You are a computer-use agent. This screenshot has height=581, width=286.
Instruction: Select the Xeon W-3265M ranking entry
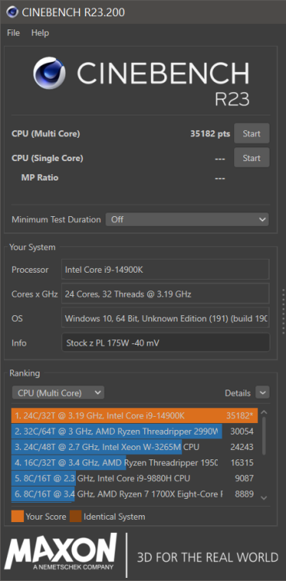(x=134, y=447)
